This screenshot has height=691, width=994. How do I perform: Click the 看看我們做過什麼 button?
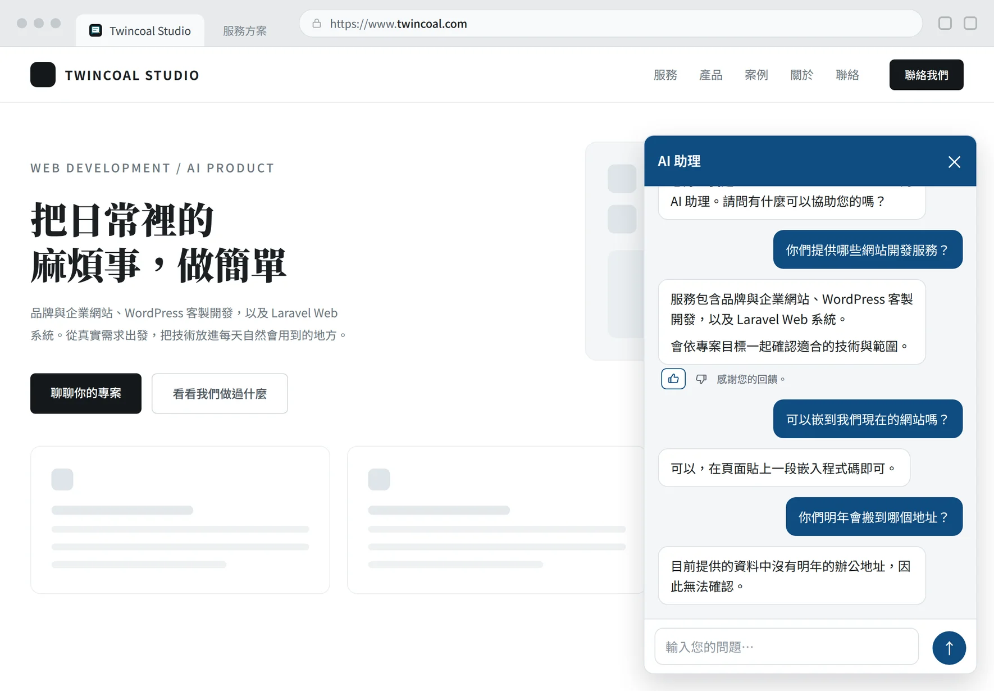coord(220,394)
